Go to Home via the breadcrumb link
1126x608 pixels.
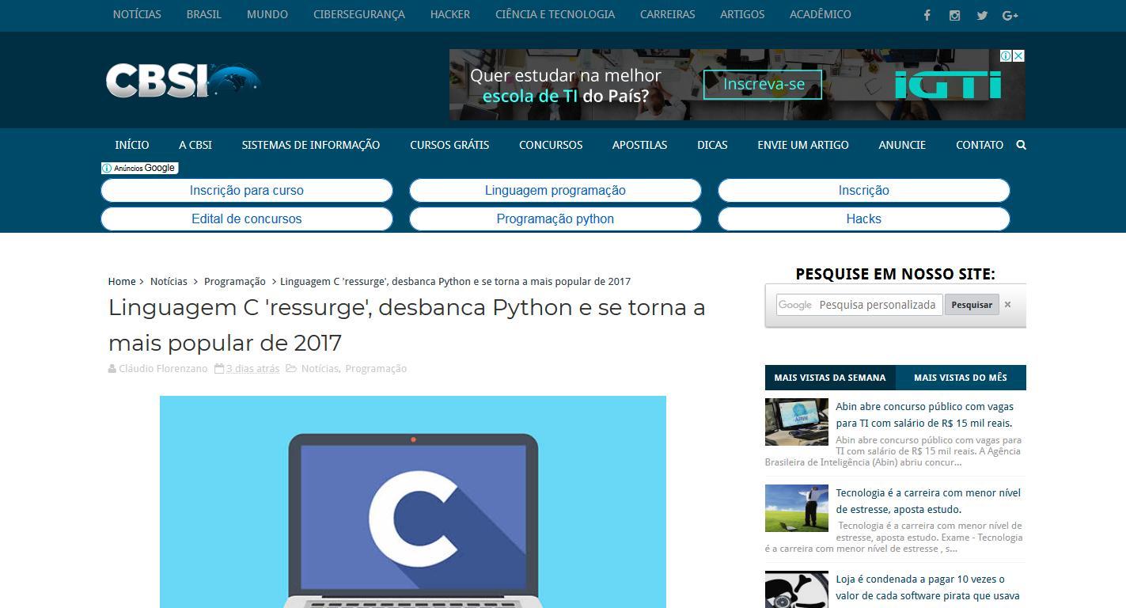click(x=121, y=281)
